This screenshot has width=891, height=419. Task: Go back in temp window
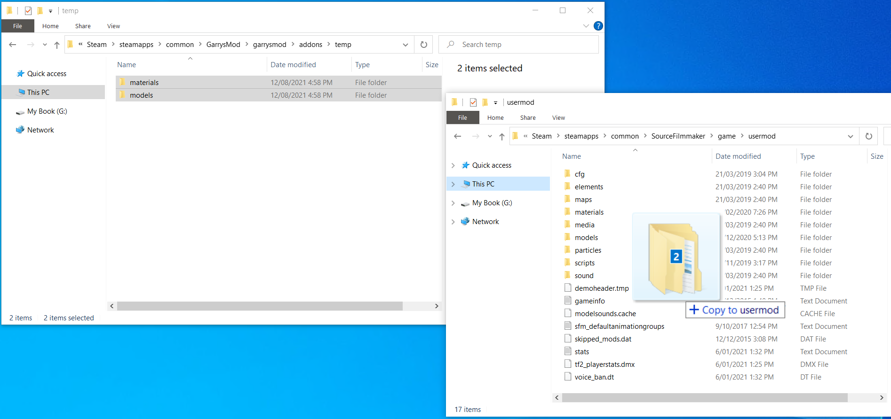point(13,45)
